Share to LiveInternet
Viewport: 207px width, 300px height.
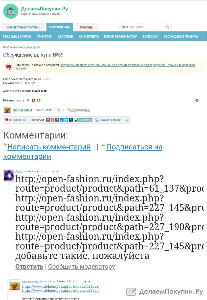83,120
